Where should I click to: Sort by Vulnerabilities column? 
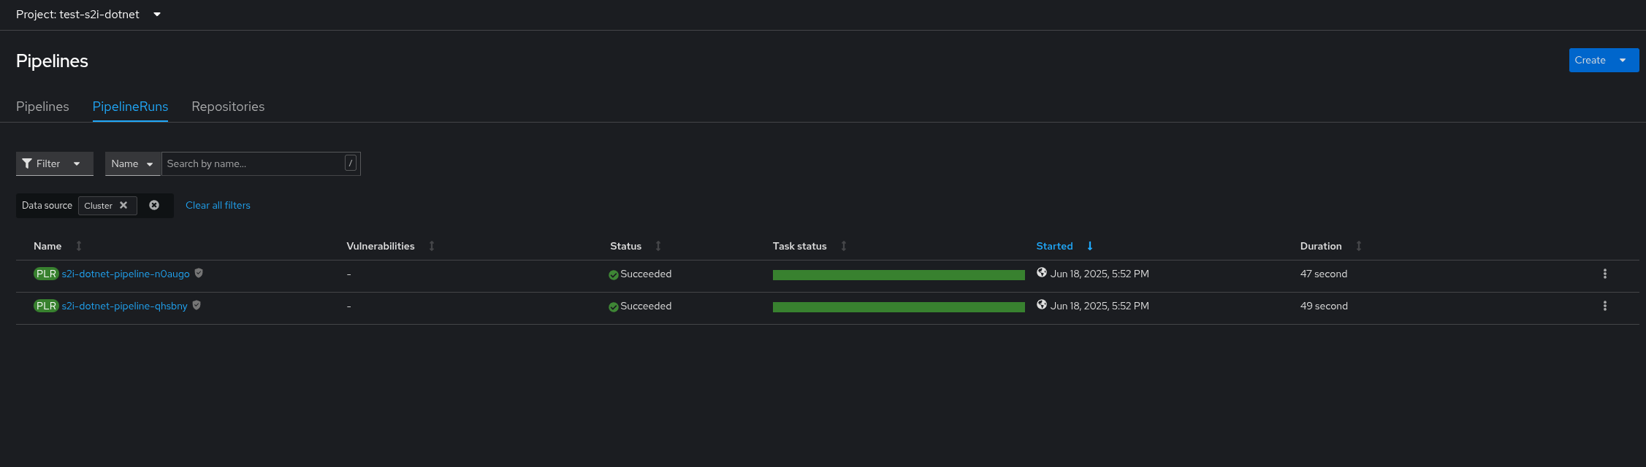381,246
